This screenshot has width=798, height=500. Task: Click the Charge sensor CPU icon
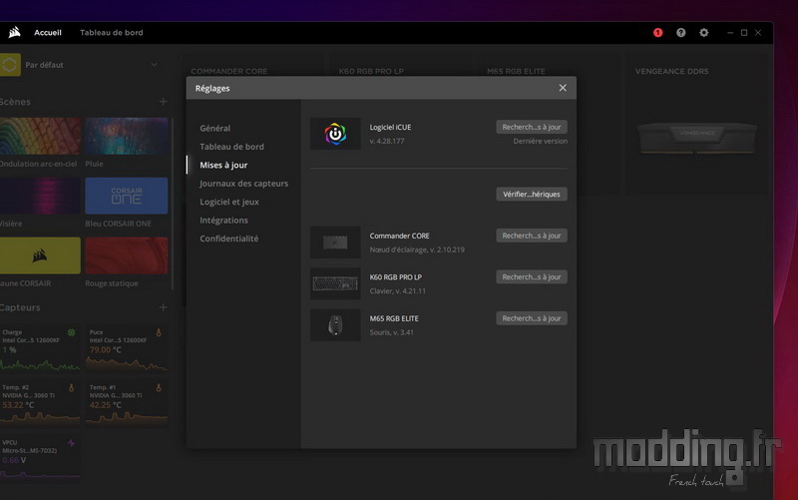pyautogui.click(x=71, y=332)
